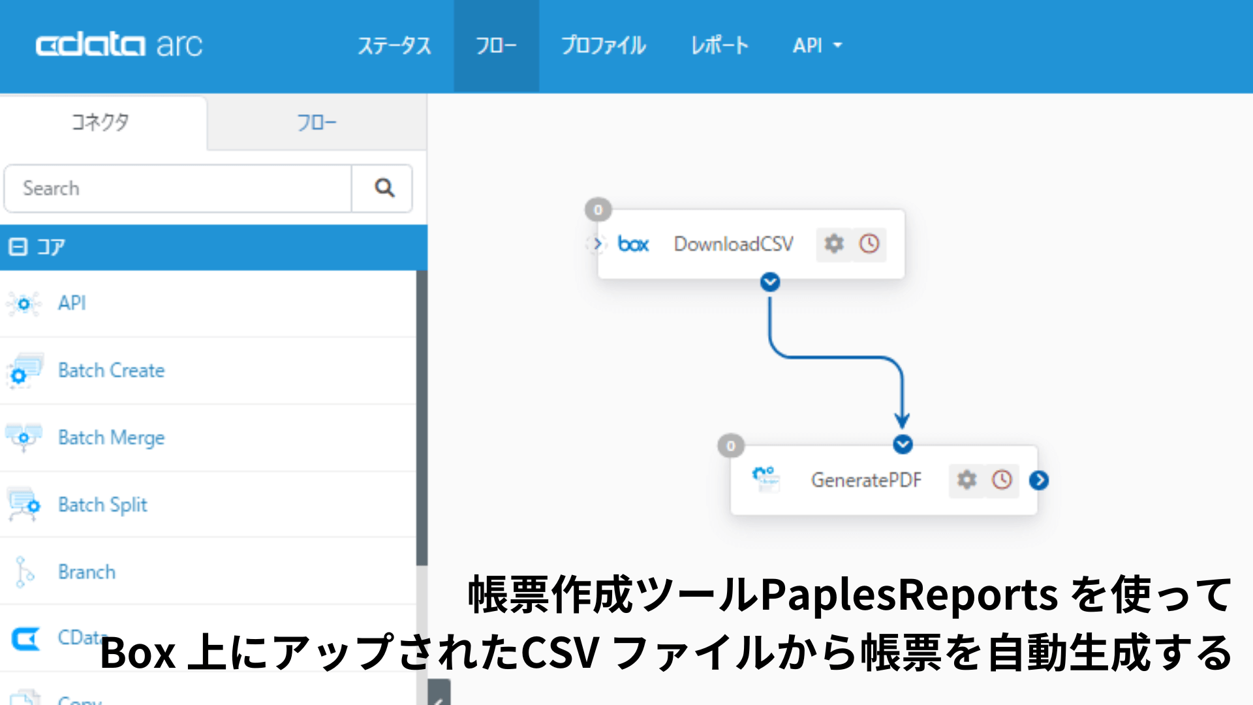Click the Box icon on DownloadCSV connector
Screen dimensions: 1253x705
(x=632, y=244)
